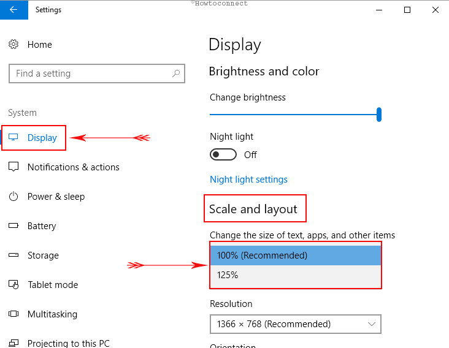The width and height of the screenshot is (449, 348).
Task: Go to Settings Home
Action: click(39, 45)
